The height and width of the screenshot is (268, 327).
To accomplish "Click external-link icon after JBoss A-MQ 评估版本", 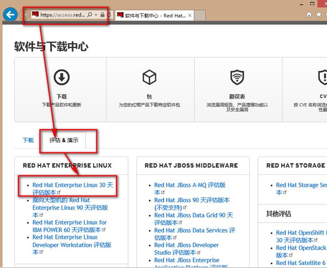I will click(x=163, y=192).
